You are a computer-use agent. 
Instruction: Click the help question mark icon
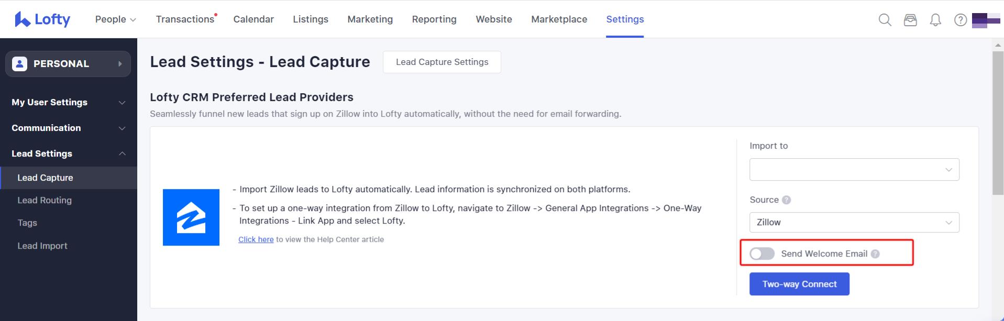click(960, 20)
